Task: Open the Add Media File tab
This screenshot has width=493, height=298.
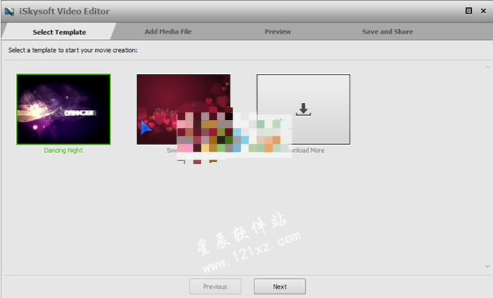Action: click(x=168, y=32)
